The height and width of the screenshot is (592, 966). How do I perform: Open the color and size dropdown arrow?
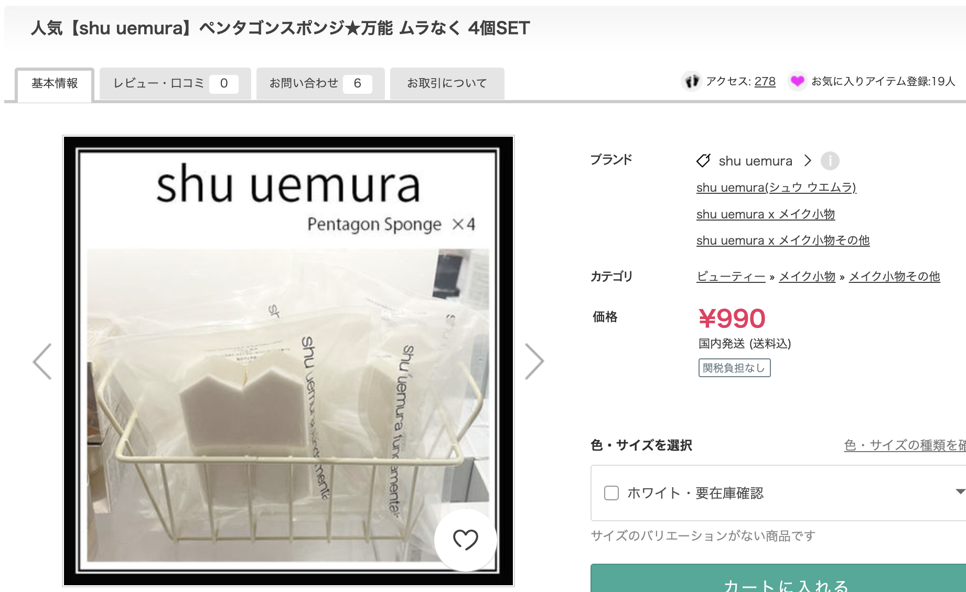tap(960, 492)
